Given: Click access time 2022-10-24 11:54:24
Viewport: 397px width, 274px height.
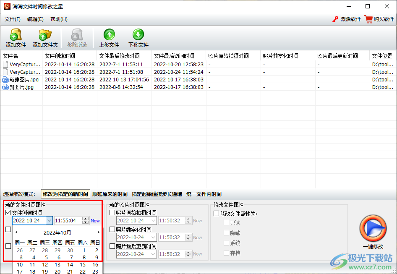Looking at the screenshot, I should (179, 72).
